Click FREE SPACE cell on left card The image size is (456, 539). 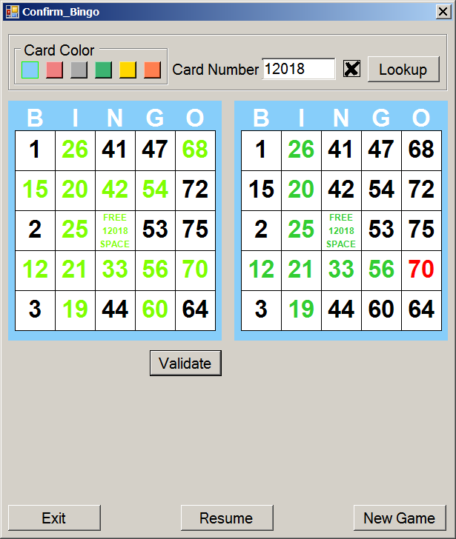point(115,231)
